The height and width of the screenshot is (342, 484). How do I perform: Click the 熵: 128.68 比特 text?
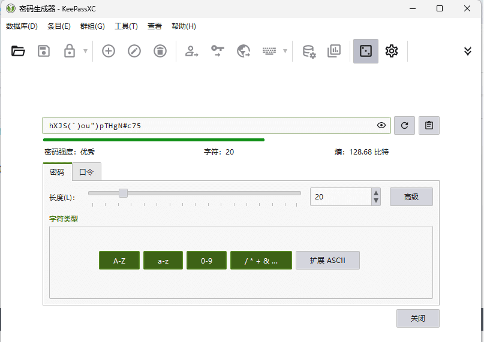(x=362, y=152)
